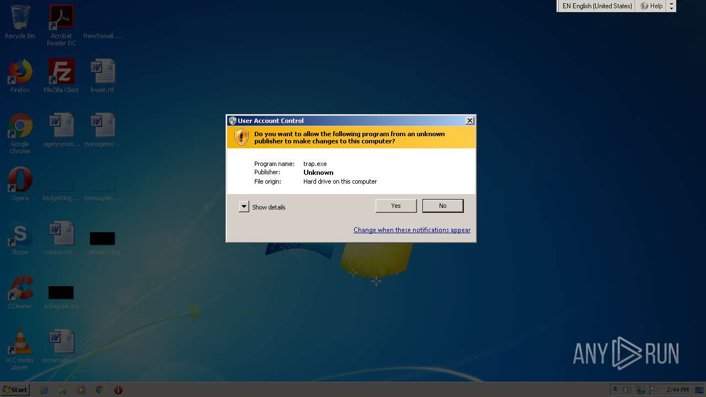Open Opera from the taskbar
706x397 pixels.
coord(118,390)
